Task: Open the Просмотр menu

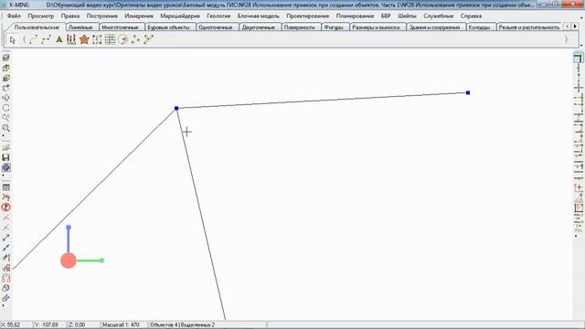Action: tap(40, 16)
